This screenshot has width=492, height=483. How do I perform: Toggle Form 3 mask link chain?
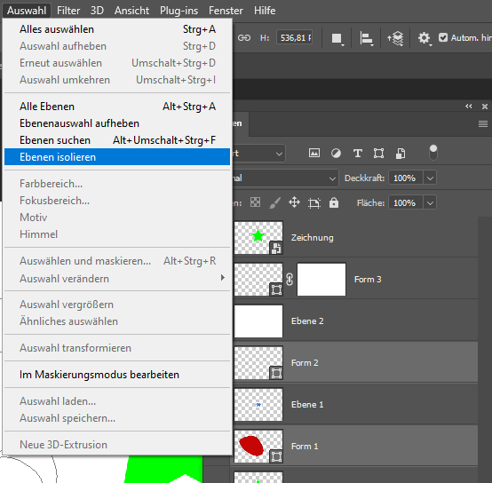coord(290,279)
